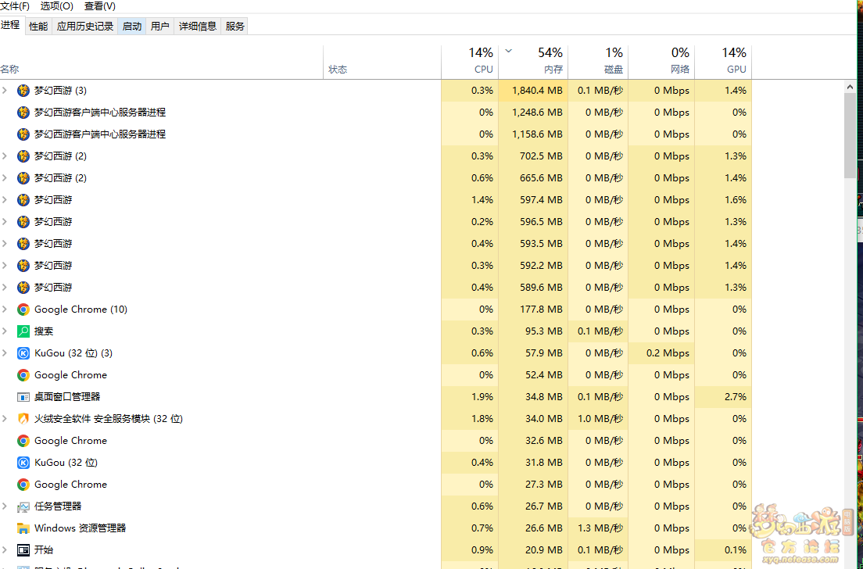Open the 选项(O) menu

(57, 6)
